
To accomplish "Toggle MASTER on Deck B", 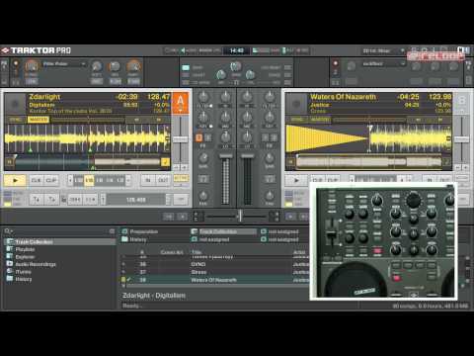I will pyautogui.click(x=319, y=120).
